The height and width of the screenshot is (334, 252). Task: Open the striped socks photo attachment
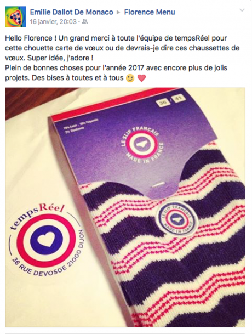click(x=125, y=207)
